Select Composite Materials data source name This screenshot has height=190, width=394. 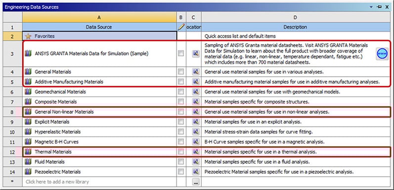click(56, 102)
